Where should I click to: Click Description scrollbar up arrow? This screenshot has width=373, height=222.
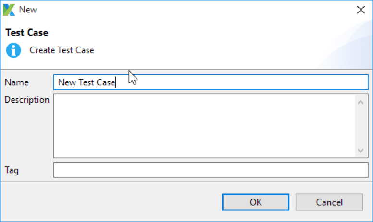coord(361,101)
